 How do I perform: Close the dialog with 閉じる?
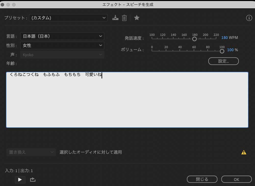pos(202,179)
